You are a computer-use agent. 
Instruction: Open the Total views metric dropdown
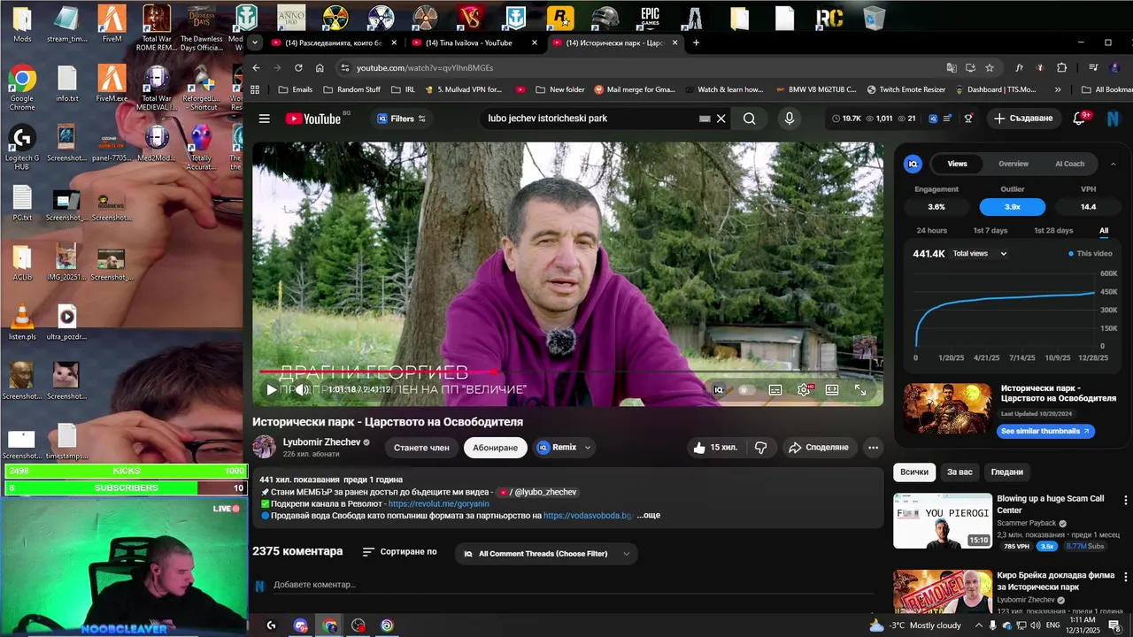tap(979, 254)
